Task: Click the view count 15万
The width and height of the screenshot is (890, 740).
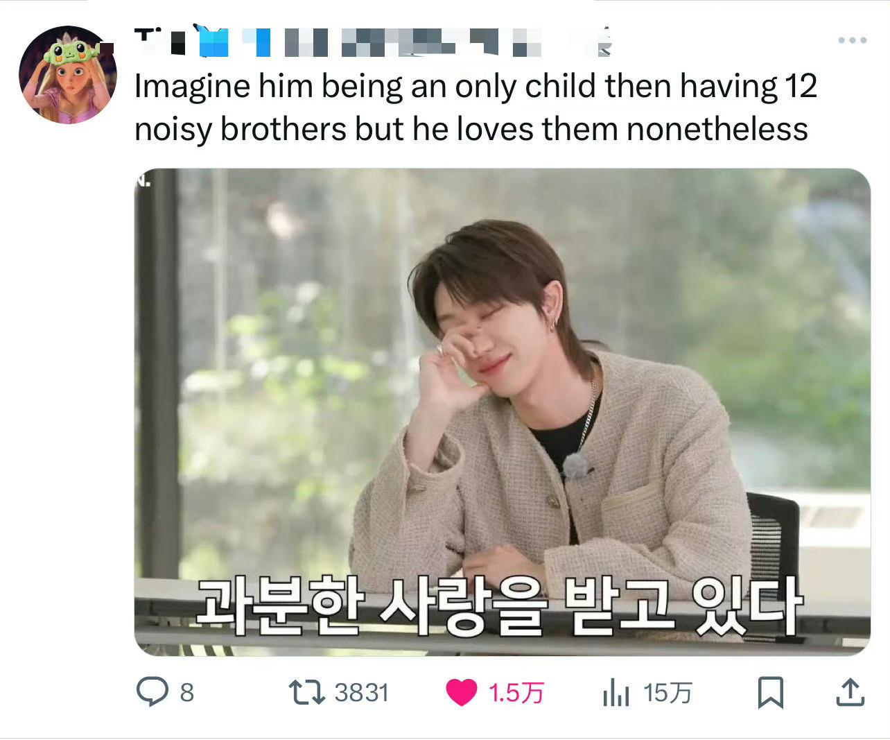Action: pyautogui.click(x=667, y=692)
